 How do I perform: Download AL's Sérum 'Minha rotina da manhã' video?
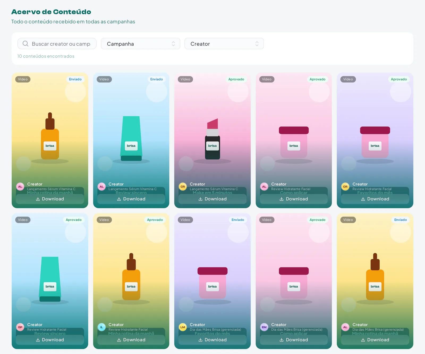click(50, 199)
